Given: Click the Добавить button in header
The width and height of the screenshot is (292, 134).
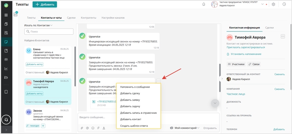Looking at the screenshot, I should (45, 5).
